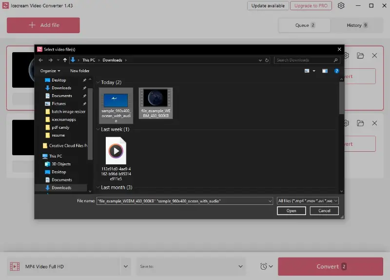This screenshot has width=390, height=280.
Task: Open the Queue tab
Action: click(x=304, y=25)
